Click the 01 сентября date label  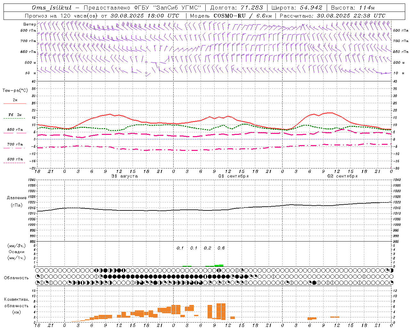[x=234, y=176]
